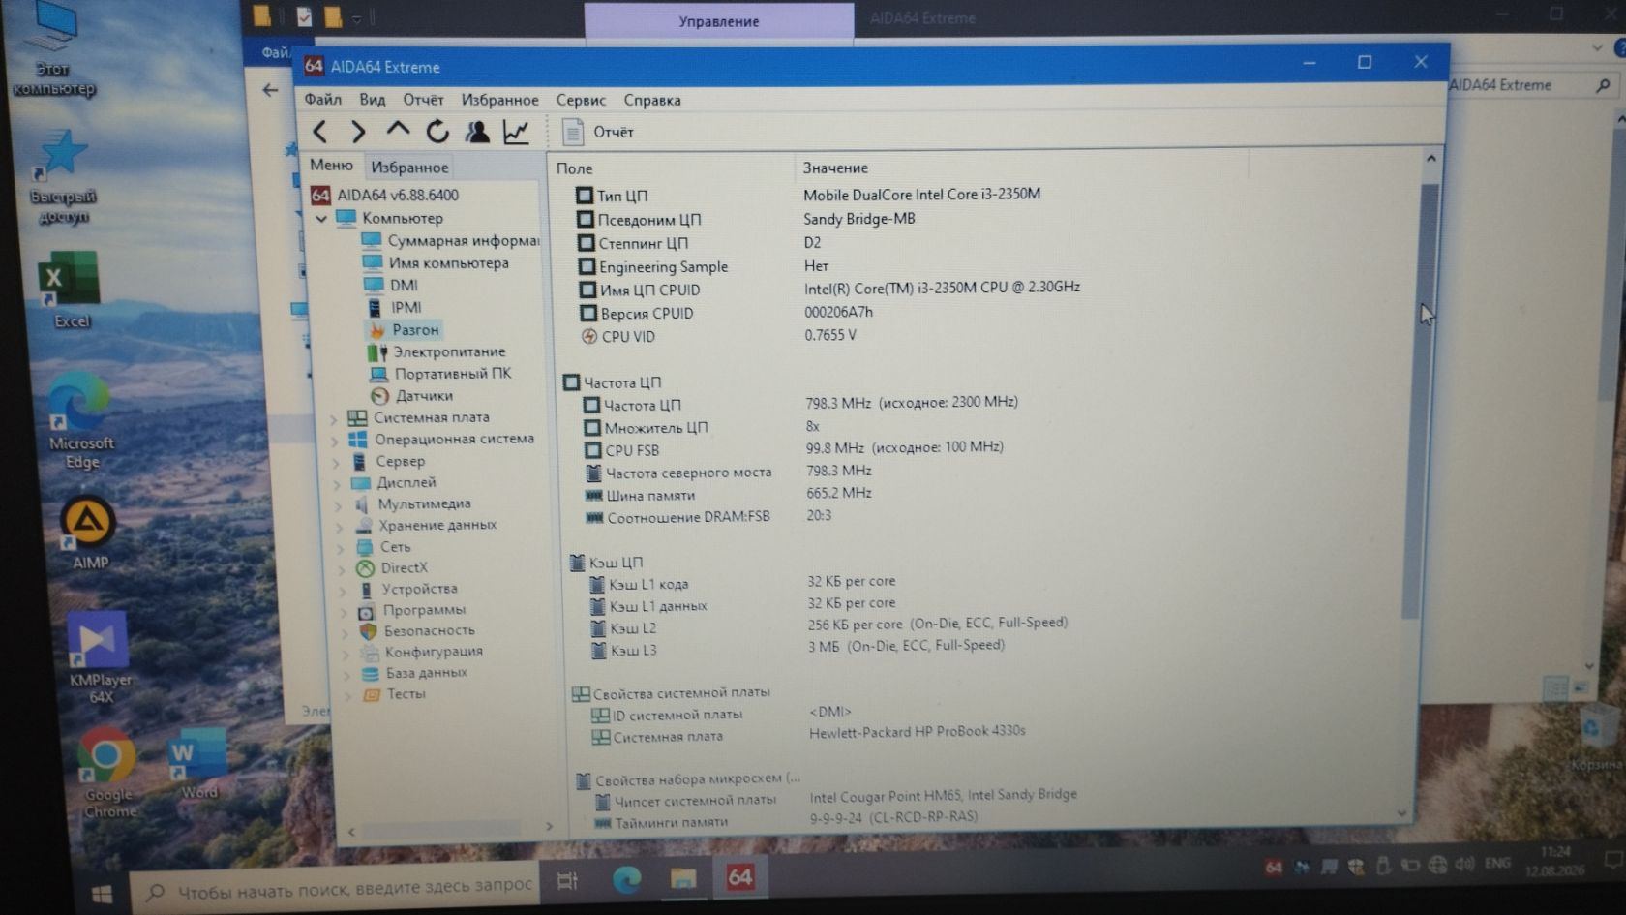
Task: Select the Тесты tree item
Action: click(394, 694)
